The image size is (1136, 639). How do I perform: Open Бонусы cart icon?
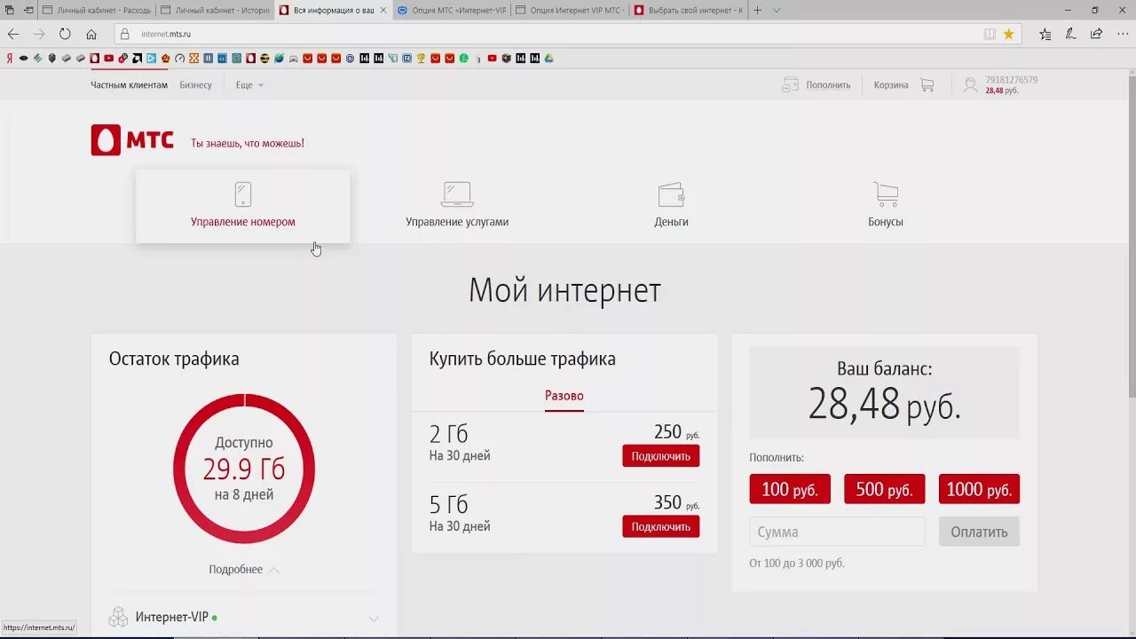pyautogui.click(x=886, y=194)
